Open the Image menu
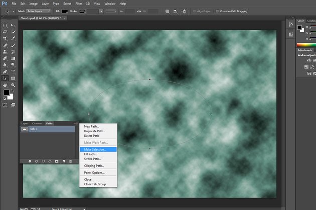This screenshot has width=316, height=210. click(33, 4)
